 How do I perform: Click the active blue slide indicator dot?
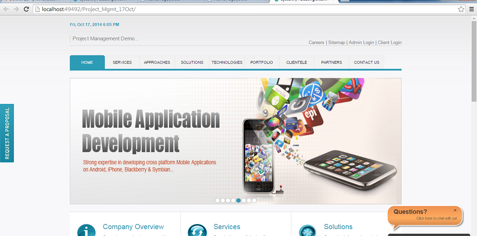point(239,200)
